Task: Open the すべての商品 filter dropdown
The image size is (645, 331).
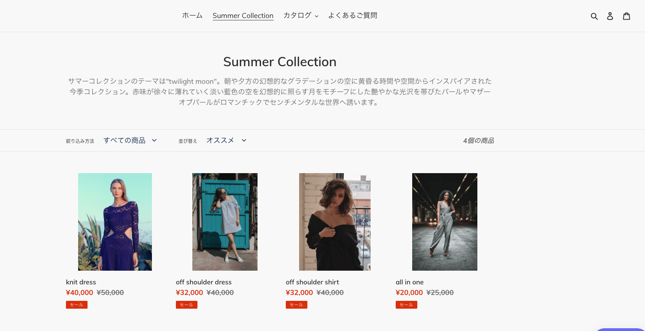Action: coord(130,140)
